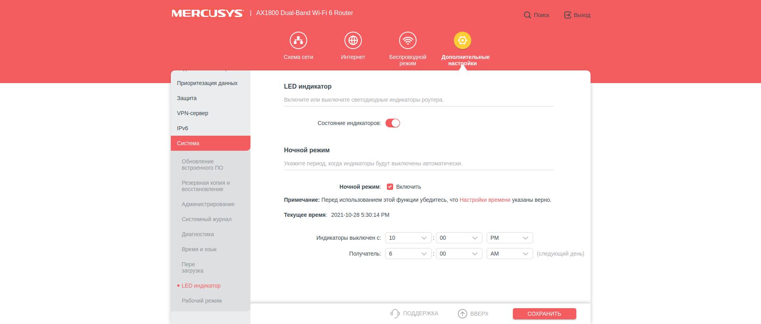Select Системный журнал in the sidebar

[x=207, y=219]
